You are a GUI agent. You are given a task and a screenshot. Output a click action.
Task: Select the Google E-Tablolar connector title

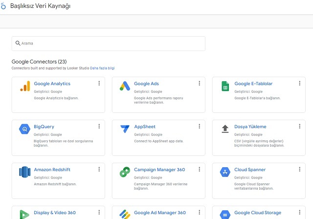pyautogui.click(x=253, y=84)
